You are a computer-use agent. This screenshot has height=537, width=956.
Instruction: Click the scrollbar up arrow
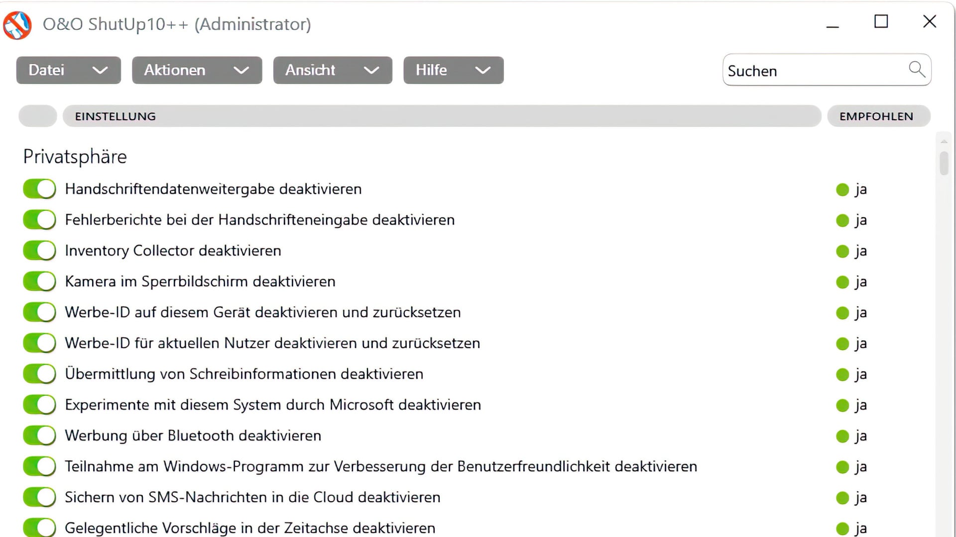point(944,142)
